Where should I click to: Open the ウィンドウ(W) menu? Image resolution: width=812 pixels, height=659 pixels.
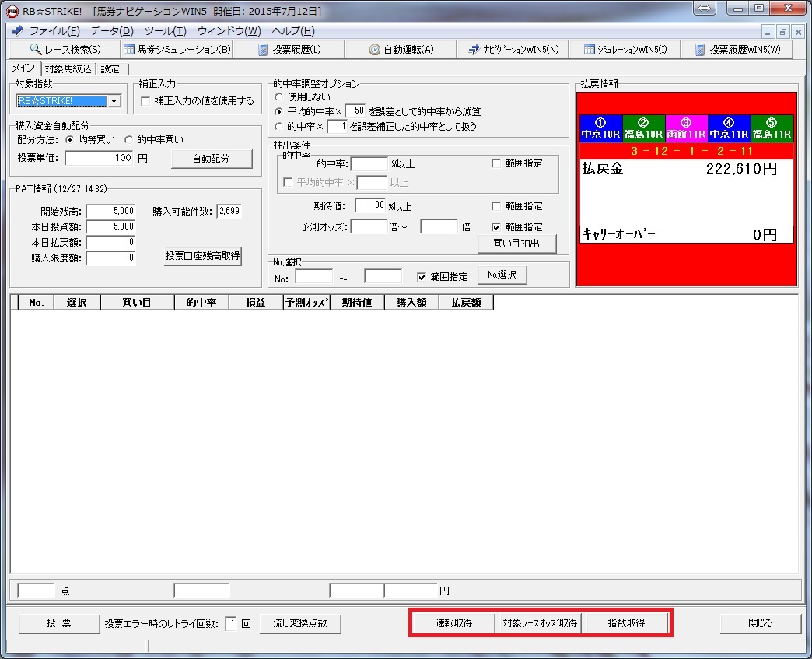click(229, 31)
